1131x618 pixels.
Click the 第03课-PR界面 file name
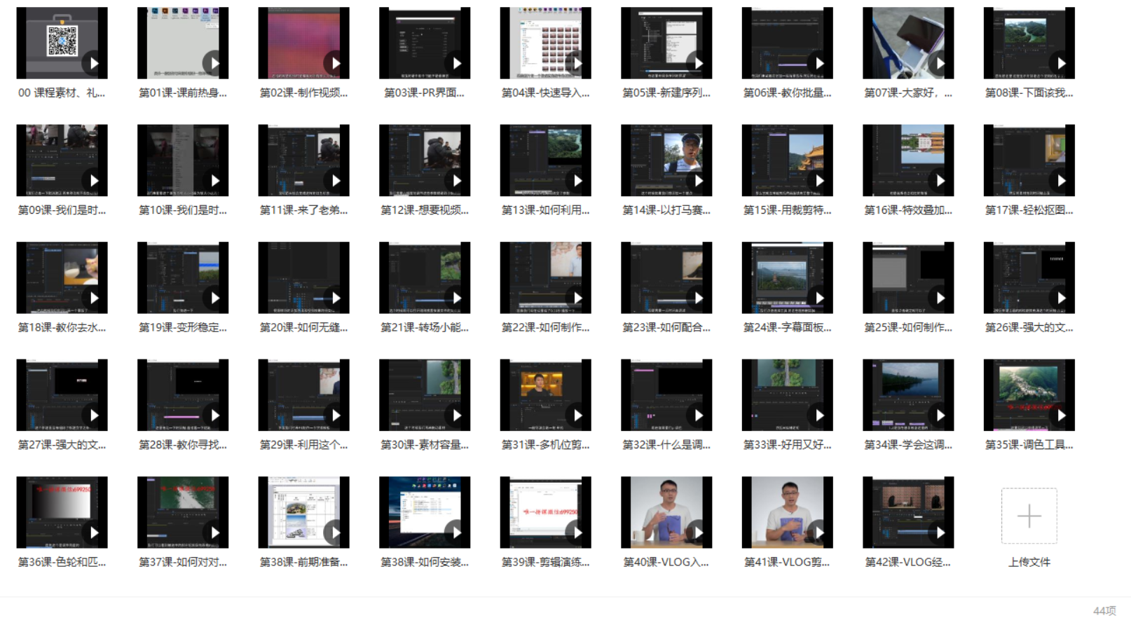424,92
